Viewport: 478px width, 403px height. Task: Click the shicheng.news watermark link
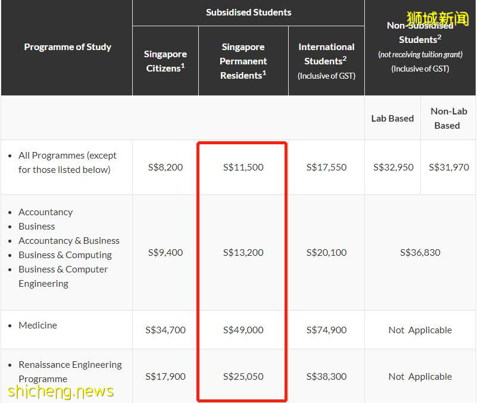(x=61, y=391)
